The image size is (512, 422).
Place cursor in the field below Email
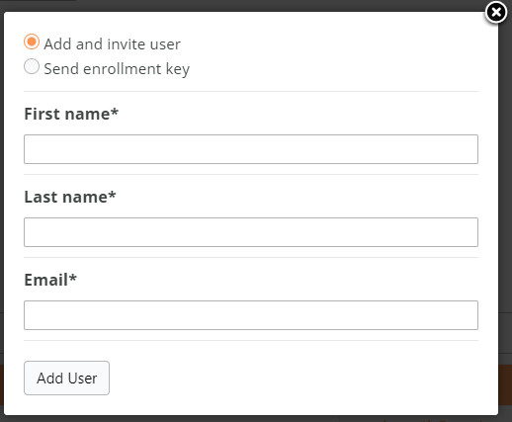coord(251,315)
